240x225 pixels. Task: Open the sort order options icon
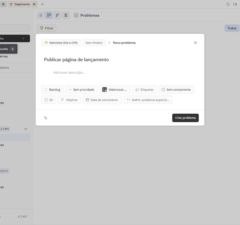pos(57,15)
